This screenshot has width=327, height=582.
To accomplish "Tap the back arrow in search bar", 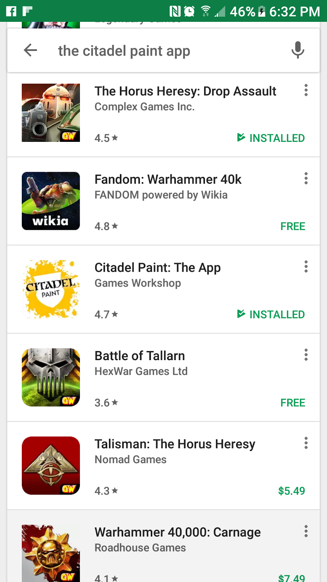I will 31,50.
